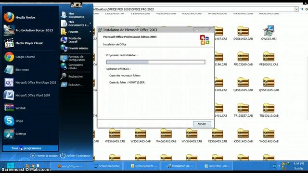Expand Mes documents récents submenu
Screen dimensions: 308x173
pos(76,24)
